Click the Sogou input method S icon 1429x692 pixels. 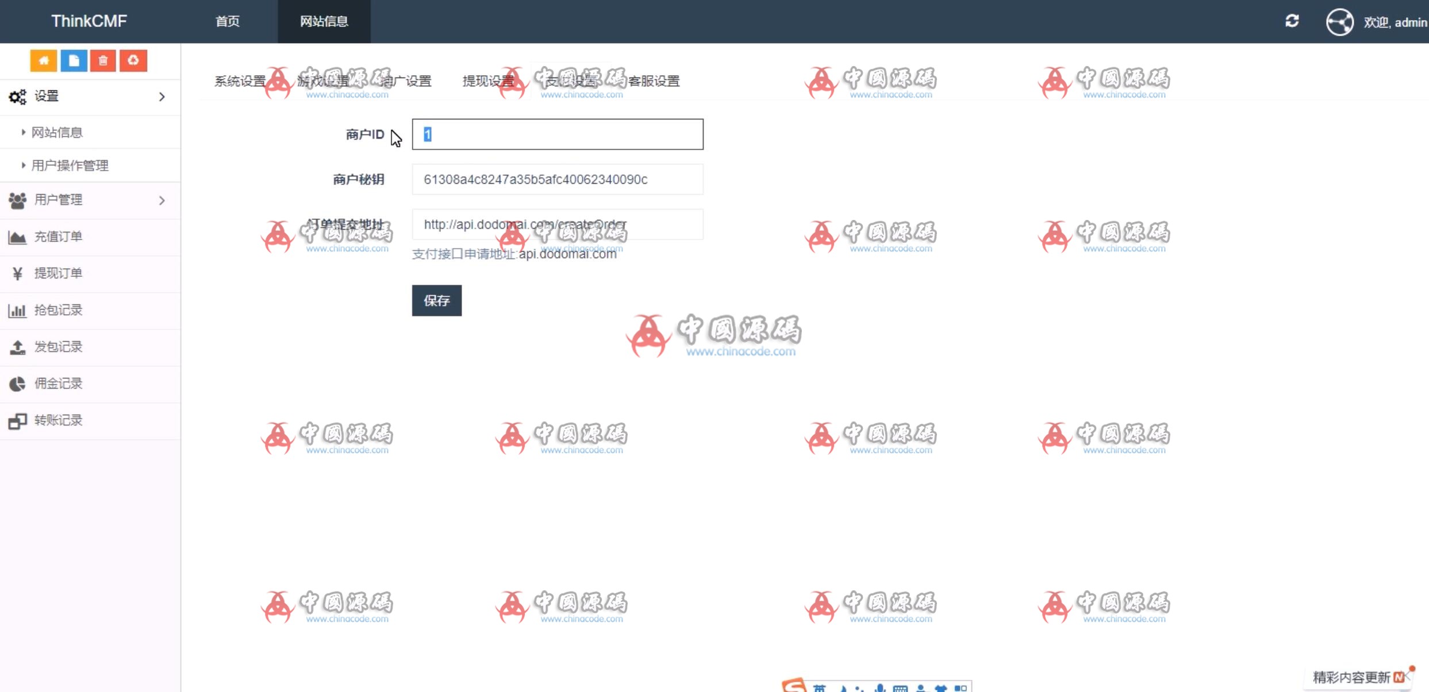[794, 685]
